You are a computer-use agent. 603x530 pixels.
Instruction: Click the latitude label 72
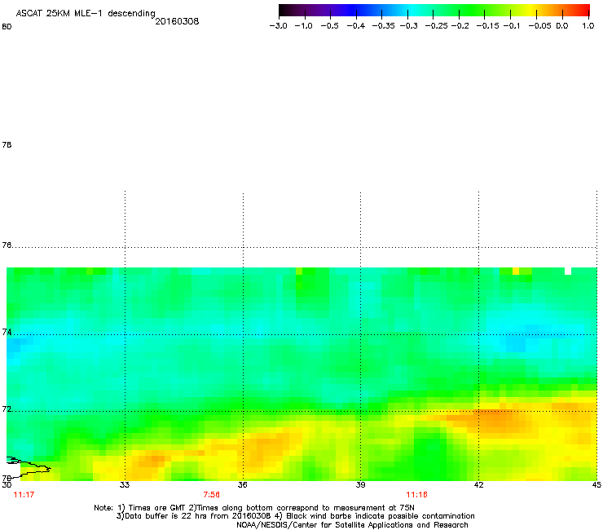coord(7,409)
